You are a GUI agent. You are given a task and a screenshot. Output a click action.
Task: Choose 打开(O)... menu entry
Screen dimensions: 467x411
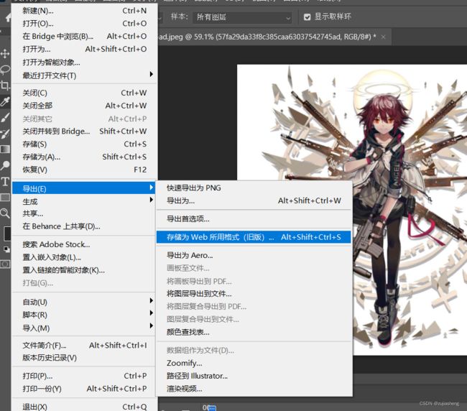pyautogui.click(x=84, y=24)
